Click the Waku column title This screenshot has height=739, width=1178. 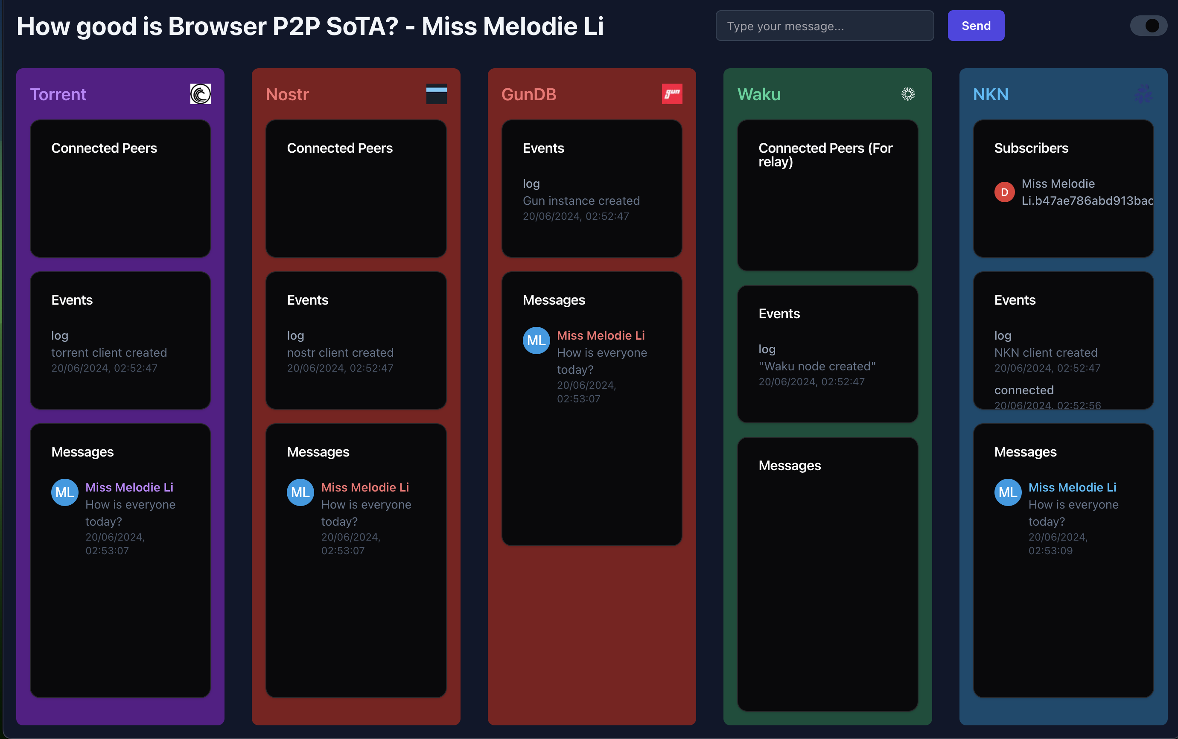click(x=759, y=94)
